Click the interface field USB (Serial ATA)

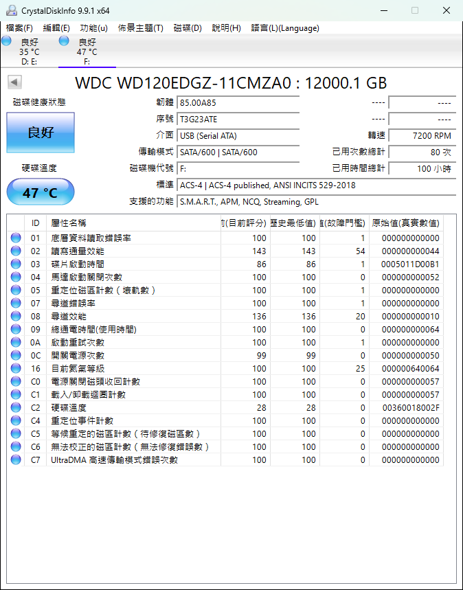[x=238, y=136]
